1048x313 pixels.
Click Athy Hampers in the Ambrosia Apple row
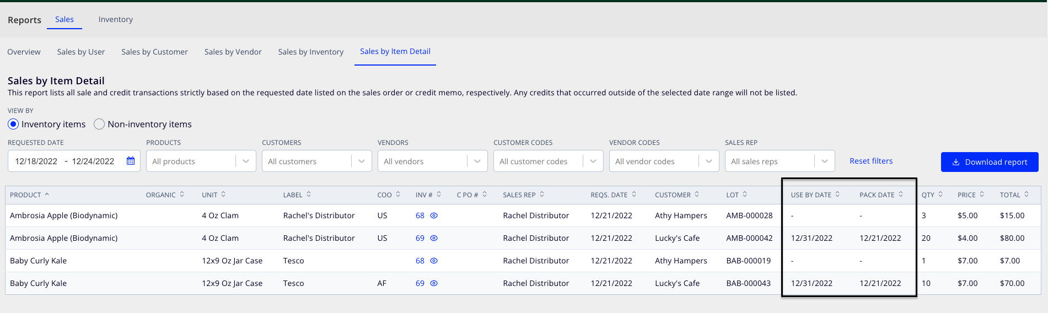(x=681, y=215)
